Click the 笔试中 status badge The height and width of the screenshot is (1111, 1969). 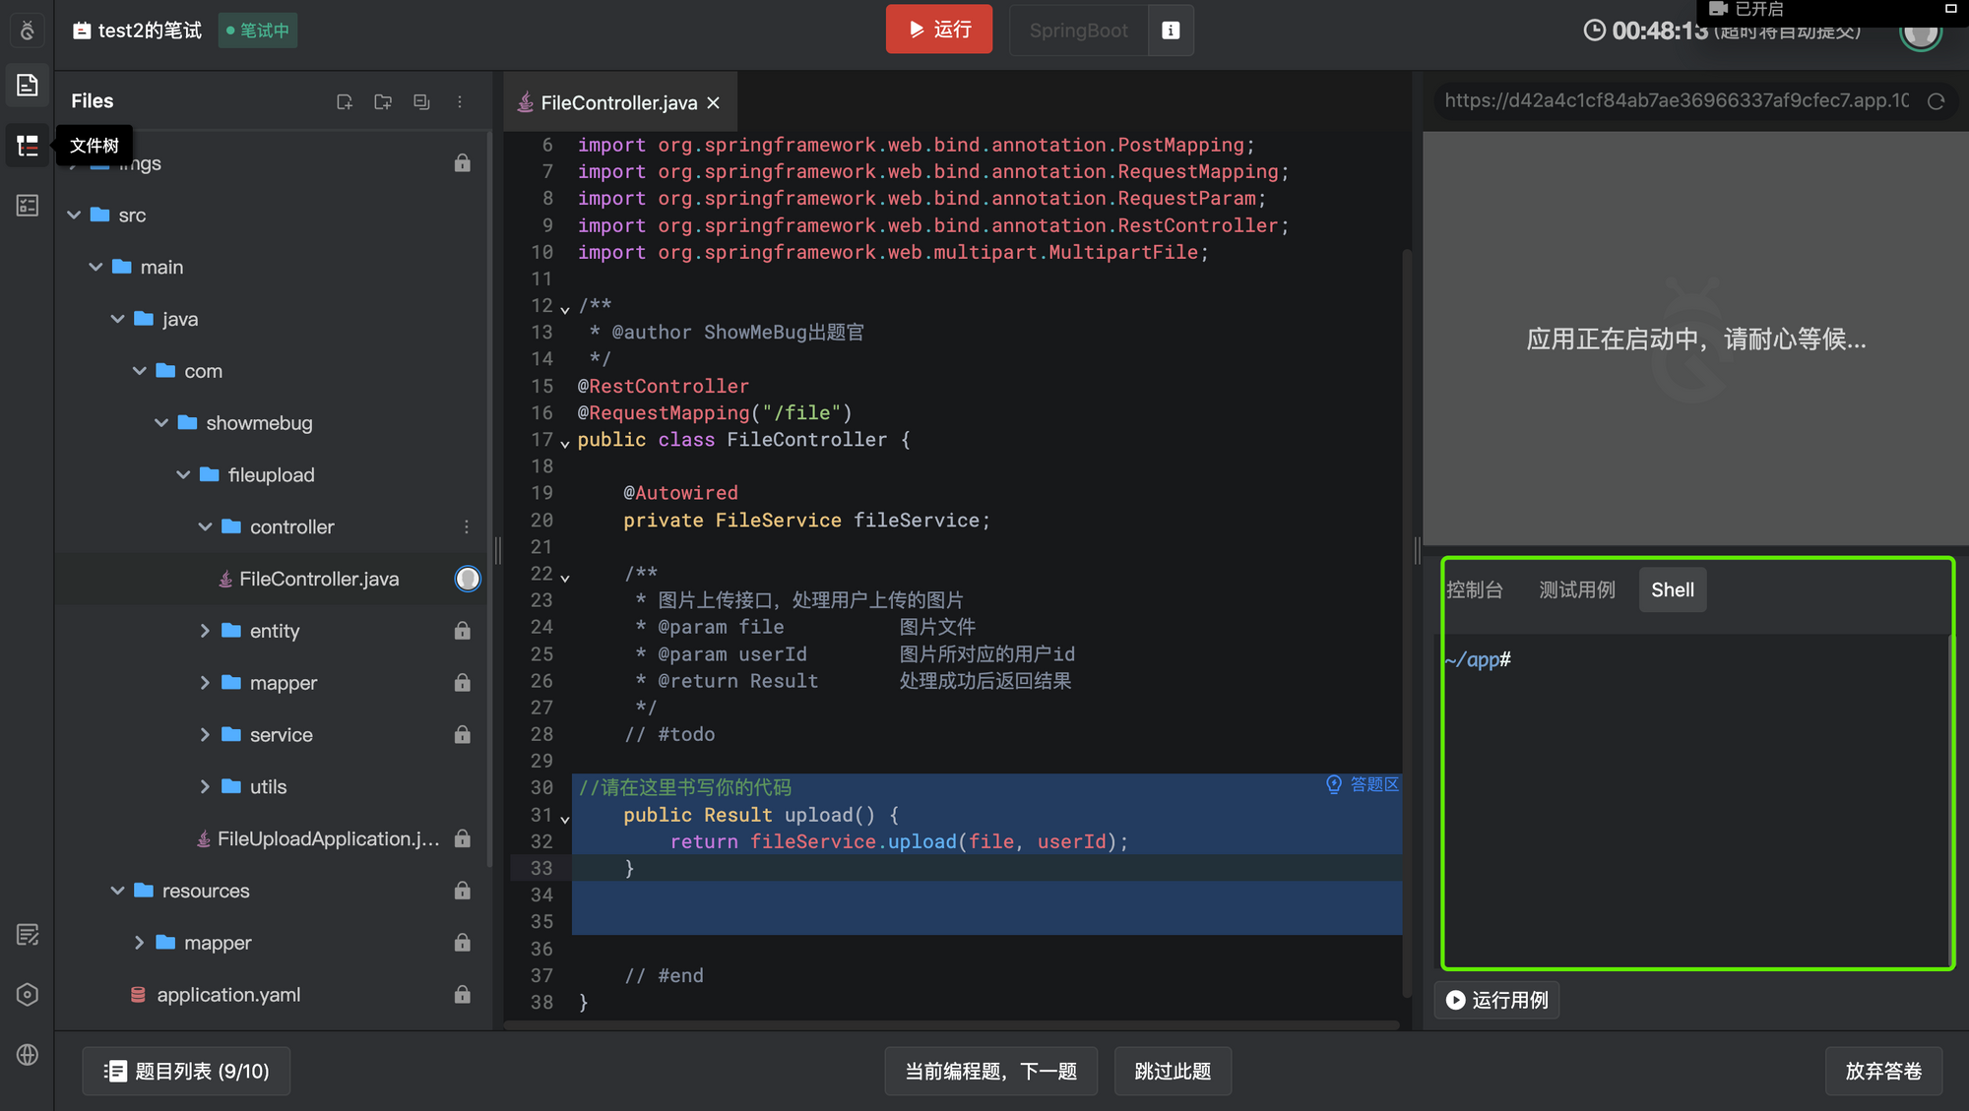click(x=258, y=31)
